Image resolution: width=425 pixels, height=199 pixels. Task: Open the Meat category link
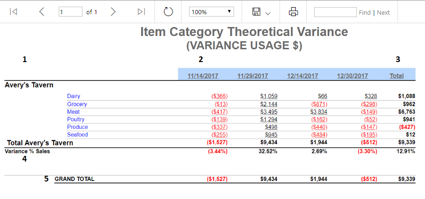[x=73, y=112]
